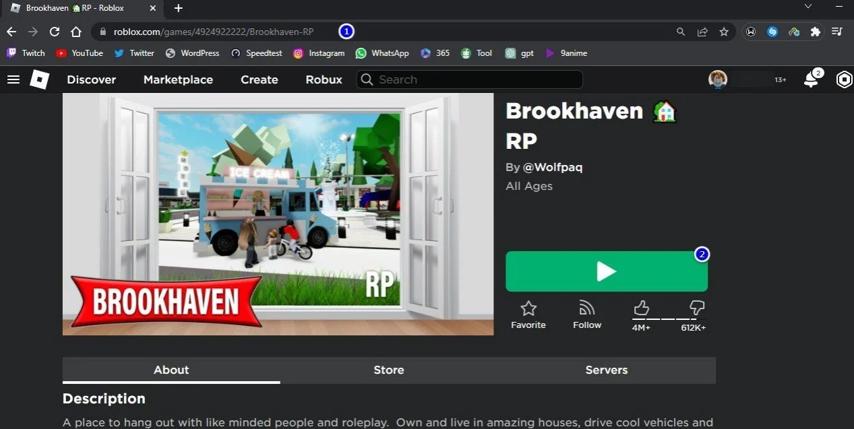Open the puzzle-piece extensions icon
854x429 pixels.
(816, 32)
